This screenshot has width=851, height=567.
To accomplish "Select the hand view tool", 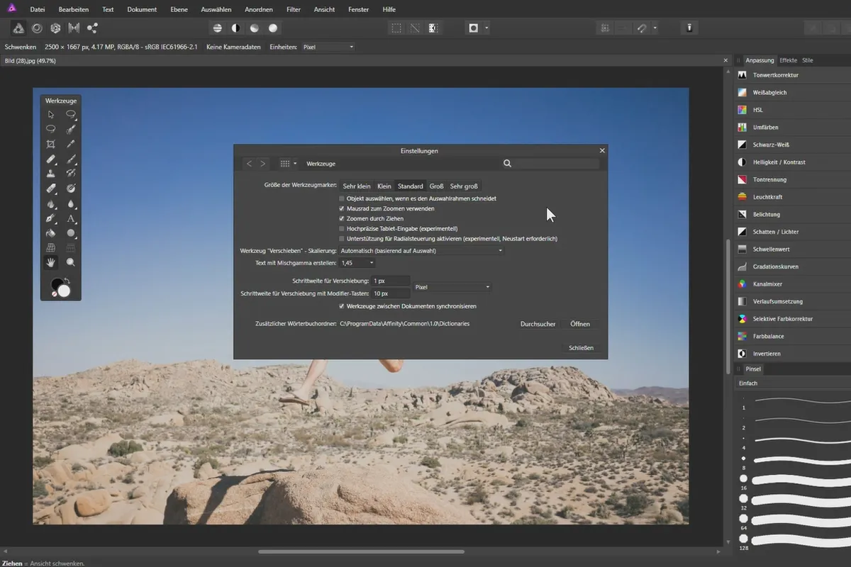I will (x=51, y=262).
